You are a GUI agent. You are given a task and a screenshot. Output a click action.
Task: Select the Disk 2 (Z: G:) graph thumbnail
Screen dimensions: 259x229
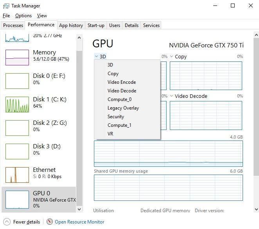[17, 128]
